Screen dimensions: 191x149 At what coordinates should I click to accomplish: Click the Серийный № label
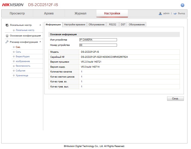click(x=57, y=57)
